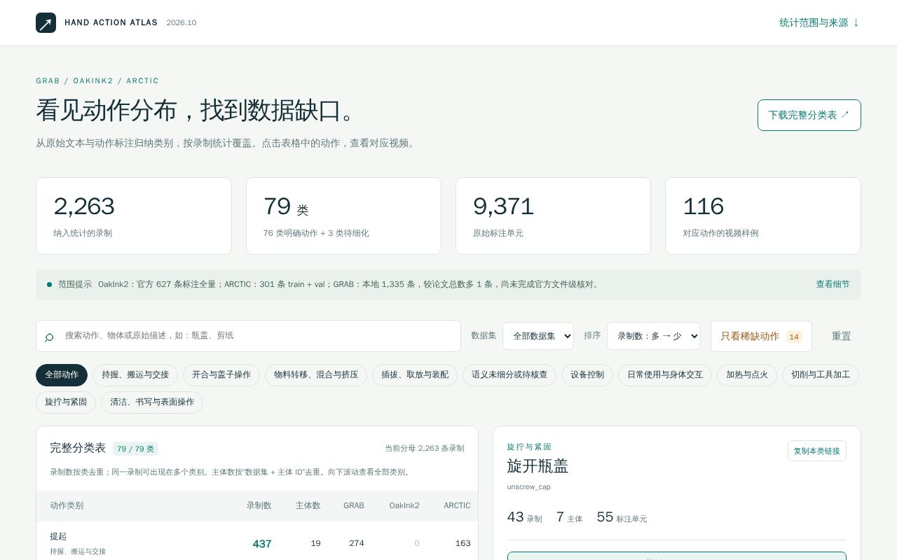Click the 14 rare-action count badge
Image resolution: width=897 pixels, height=560 pixels.
(x=794, y=337)
